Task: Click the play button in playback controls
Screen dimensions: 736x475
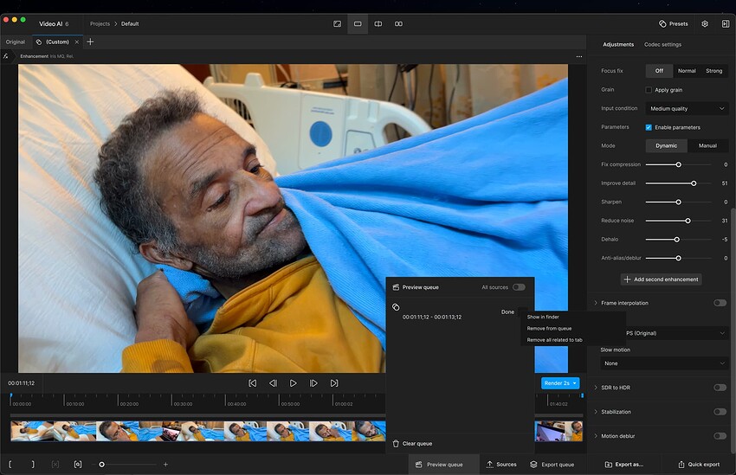Action: [294, 382]
